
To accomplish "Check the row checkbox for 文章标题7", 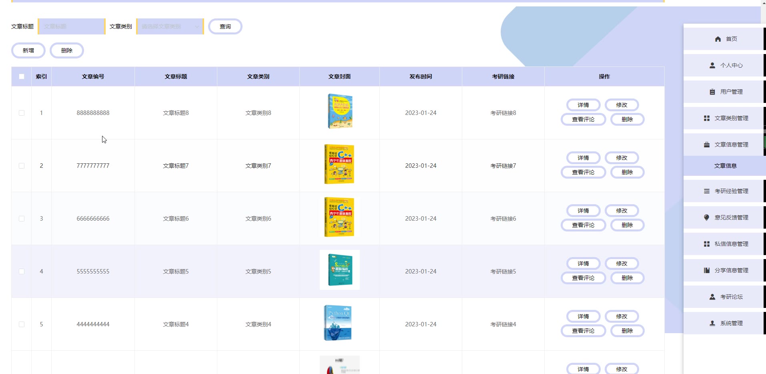I will pyautogui.click(x=22, y=166).
